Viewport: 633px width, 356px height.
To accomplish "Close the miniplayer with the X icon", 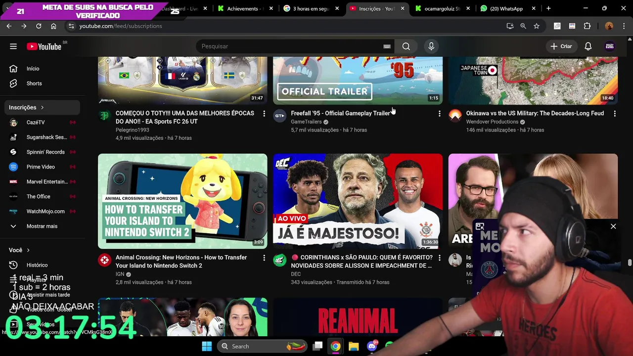I will tap(613, 226).
